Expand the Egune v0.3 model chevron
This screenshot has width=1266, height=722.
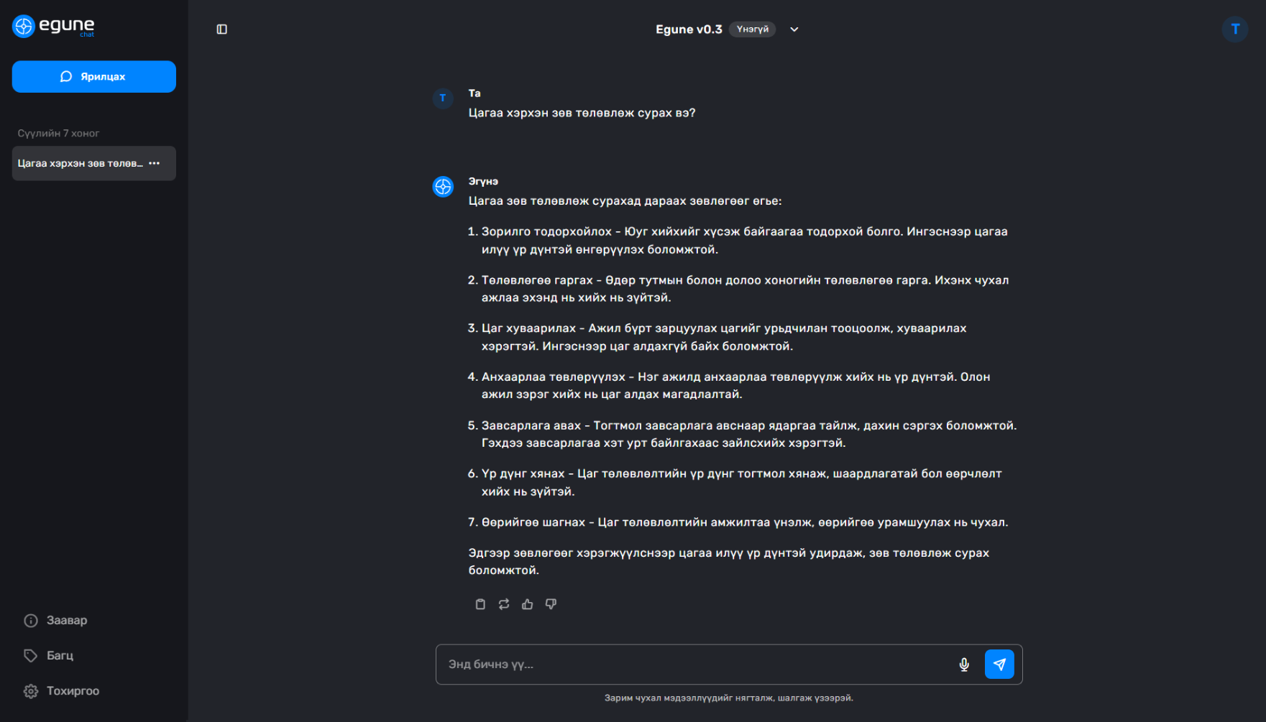794,29
